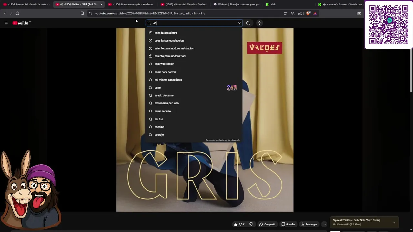Download video with Descargar button
The width and height of the screenshot is (413, 232).
pyautogui.click(x=309, y=224)
